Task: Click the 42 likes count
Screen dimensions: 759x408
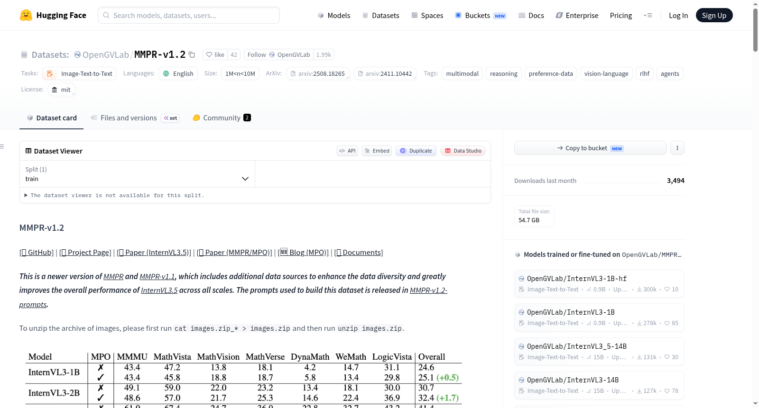Action: (234, 54)
